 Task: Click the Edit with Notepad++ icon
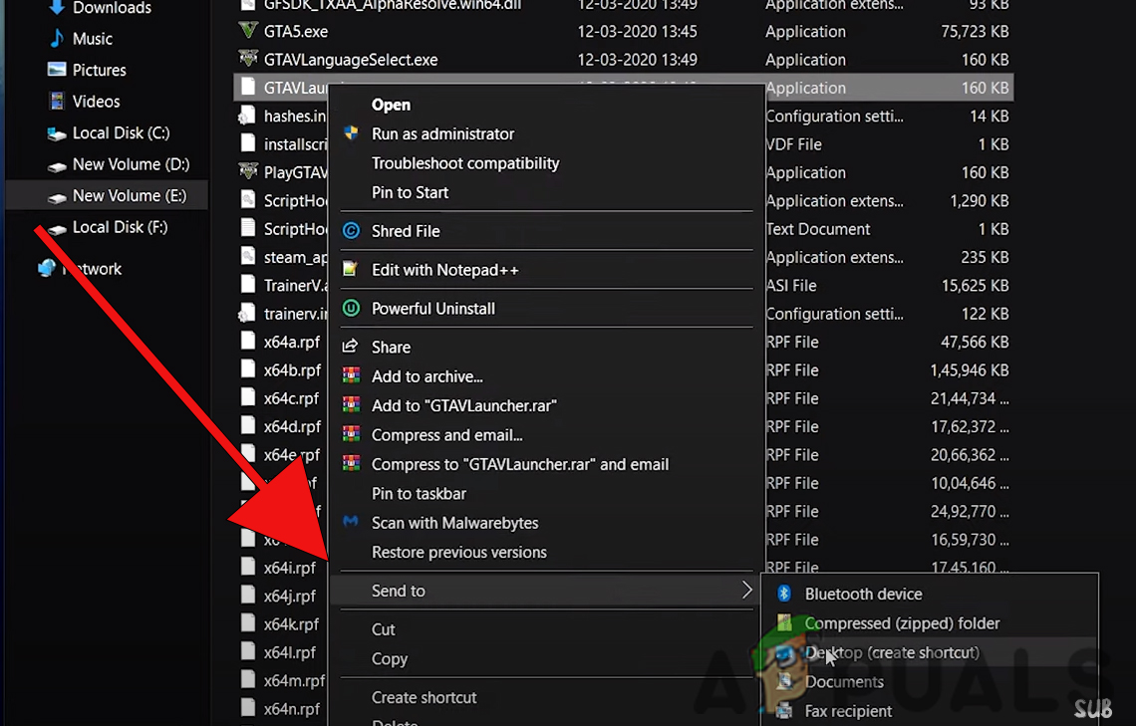351,269
